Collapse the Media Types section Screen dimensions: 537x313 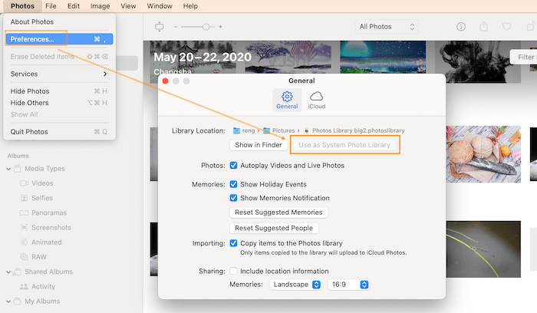8,169
